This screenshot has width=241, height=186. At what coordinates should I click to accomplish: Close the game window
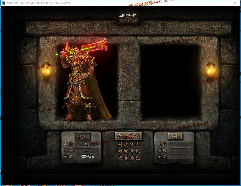[235, 3]
